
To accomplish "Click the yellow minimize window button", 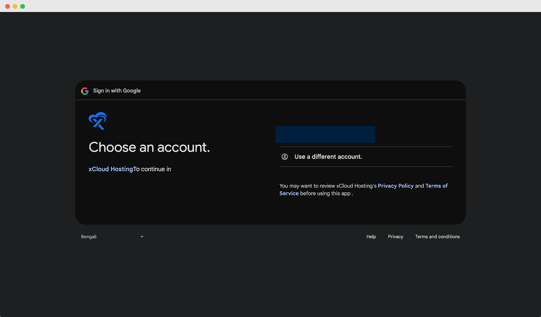I will tap(15, 6).
